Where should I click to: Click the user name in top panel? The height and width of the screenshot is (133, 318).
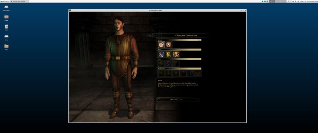coord(312,1)
